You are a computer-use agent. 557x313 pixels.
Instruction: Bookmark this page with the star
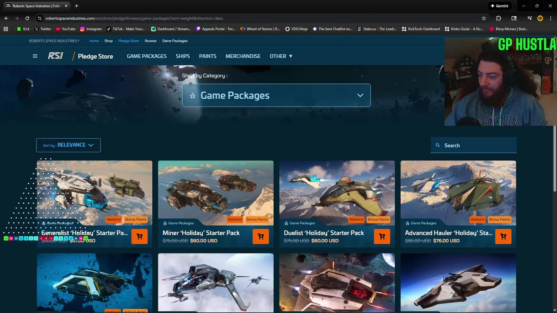tap(484, 18)
